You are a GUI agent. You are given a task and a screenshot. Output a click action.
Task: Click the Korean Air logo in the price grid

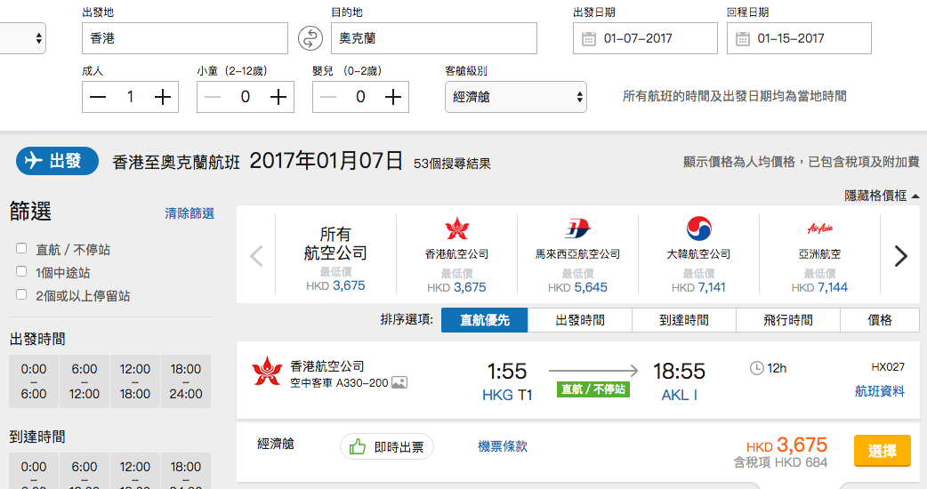click(698, 228)
